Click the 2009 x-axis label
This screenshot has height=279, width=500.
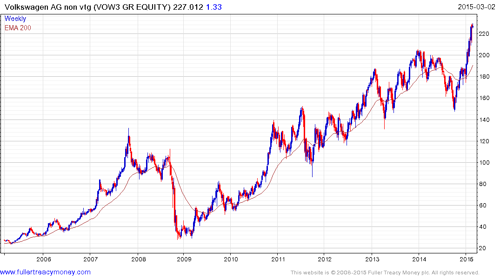click(184, 259)
